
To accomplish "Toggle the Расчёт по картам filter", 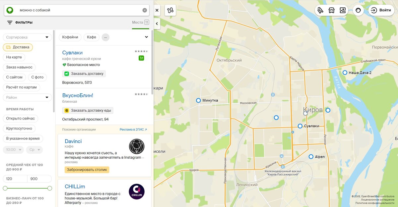I will (x=22, y=87).
